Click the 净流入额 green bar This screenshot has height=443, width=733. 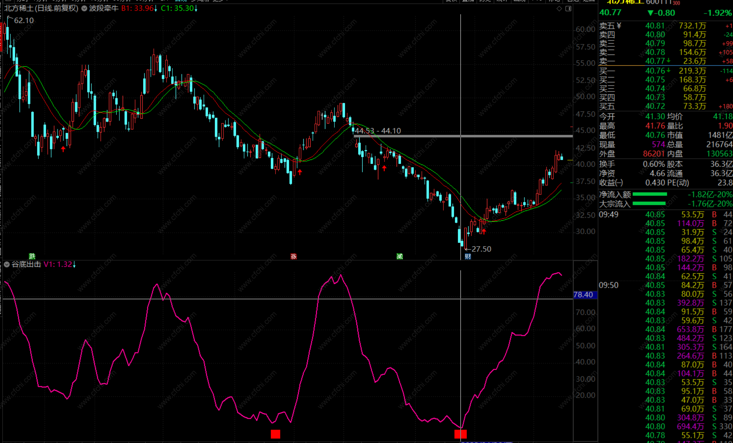(x=650, y=194)
